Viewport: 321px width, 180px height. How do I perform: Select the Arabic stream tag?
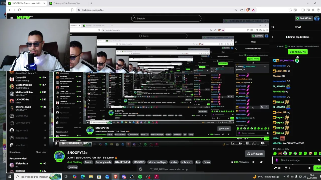click(x=88, y=162)
